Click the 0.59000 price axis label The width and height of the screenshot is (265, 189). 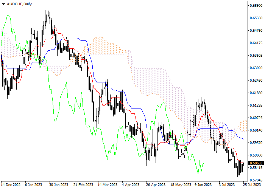click(x=256, y=155)
